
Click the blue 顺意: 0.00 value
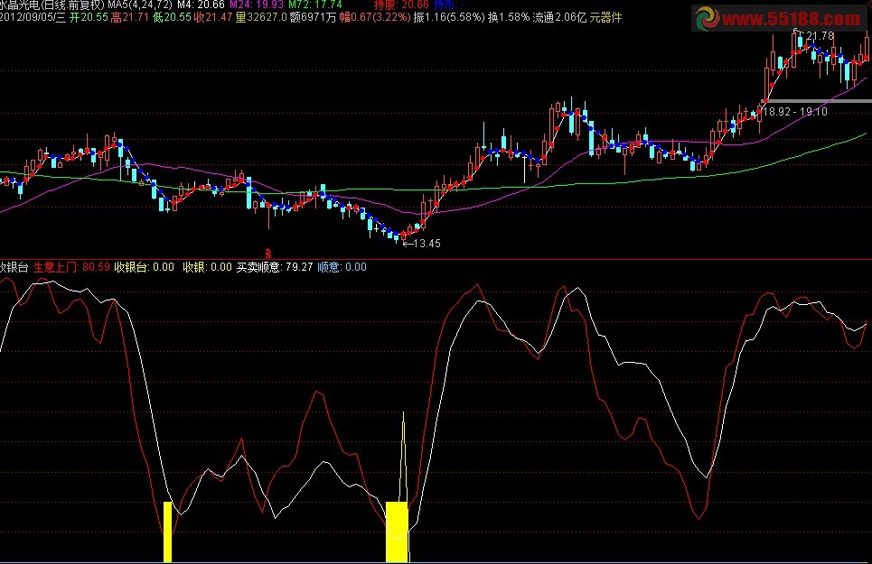tap(342, 267)
